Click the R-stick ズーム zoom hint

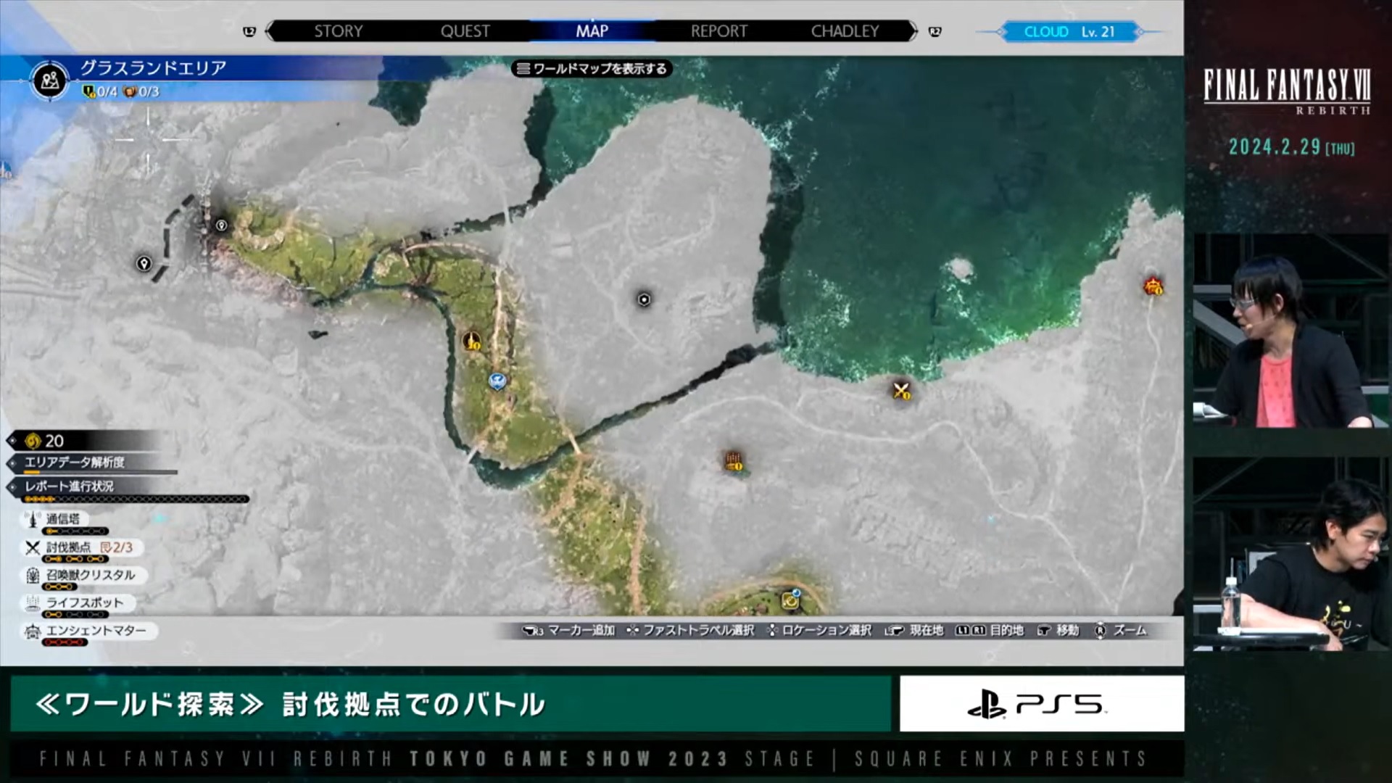click(1121, 630)
